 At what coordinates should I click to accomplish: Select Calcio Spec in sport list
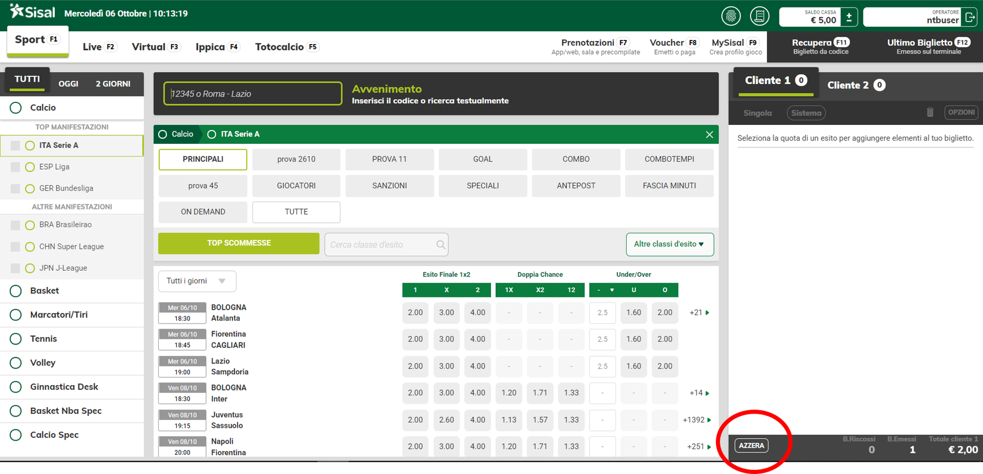pos(72,435)
